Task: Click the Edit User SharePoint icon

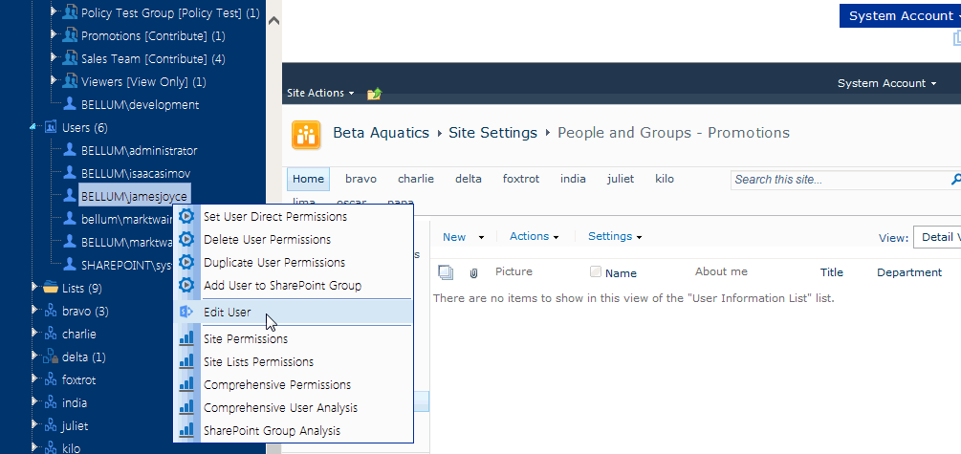Action: click(x=187, y=313)
